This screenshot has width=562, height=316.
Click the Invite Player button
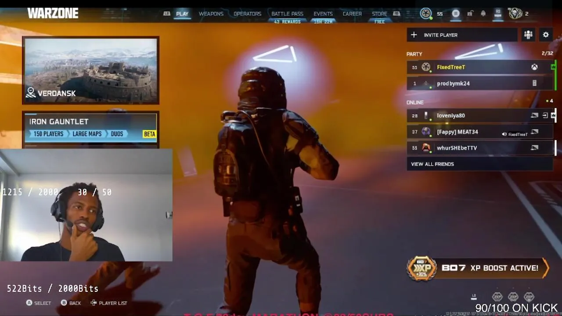(462, 35)
